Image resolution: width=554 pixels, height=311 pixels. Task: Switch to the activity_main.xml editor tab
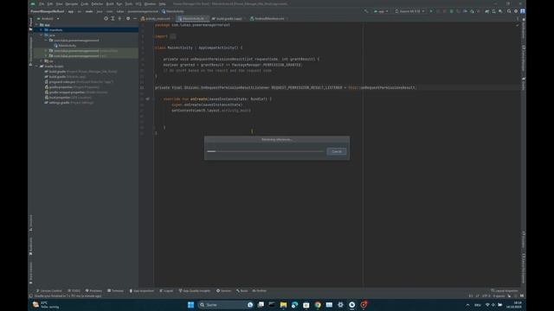pos(156,18)
